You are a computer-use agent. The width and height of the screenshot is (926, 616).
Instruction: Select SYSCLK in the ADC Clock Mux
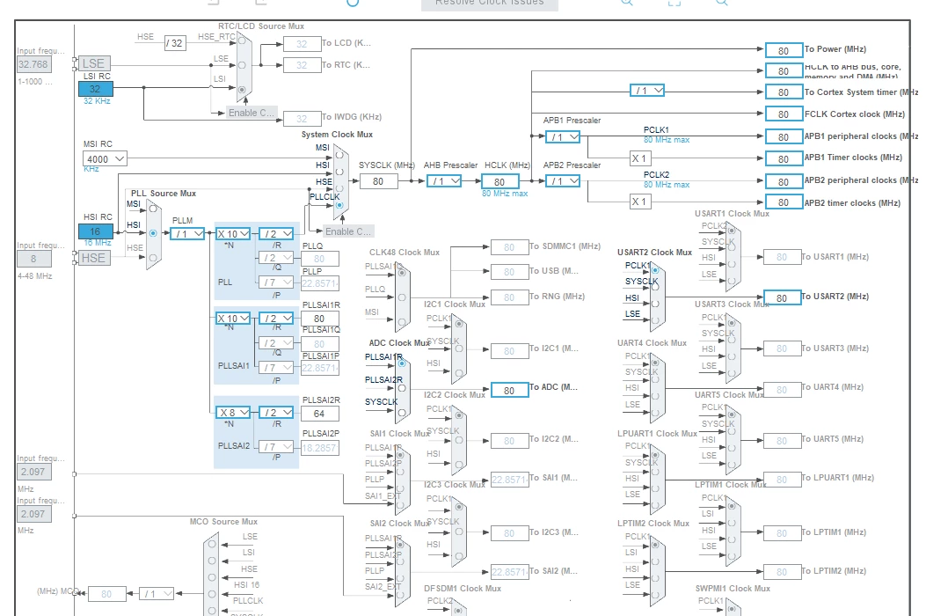(x=402, y=414)
